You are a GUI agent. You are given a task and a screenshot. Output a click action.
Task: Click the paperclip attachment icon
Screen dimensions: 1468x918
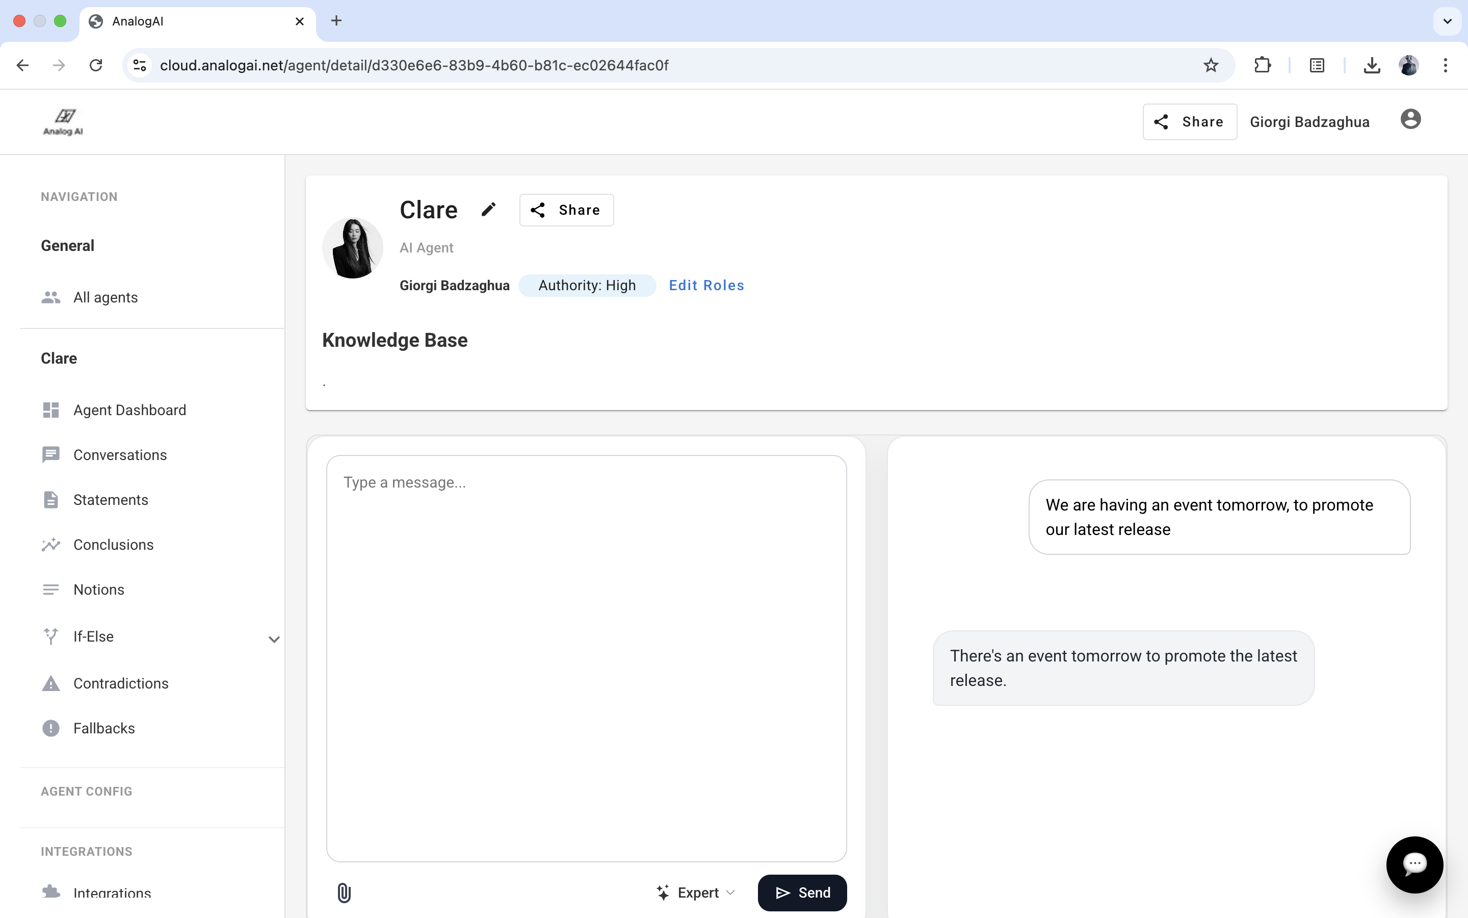point(344,892)
